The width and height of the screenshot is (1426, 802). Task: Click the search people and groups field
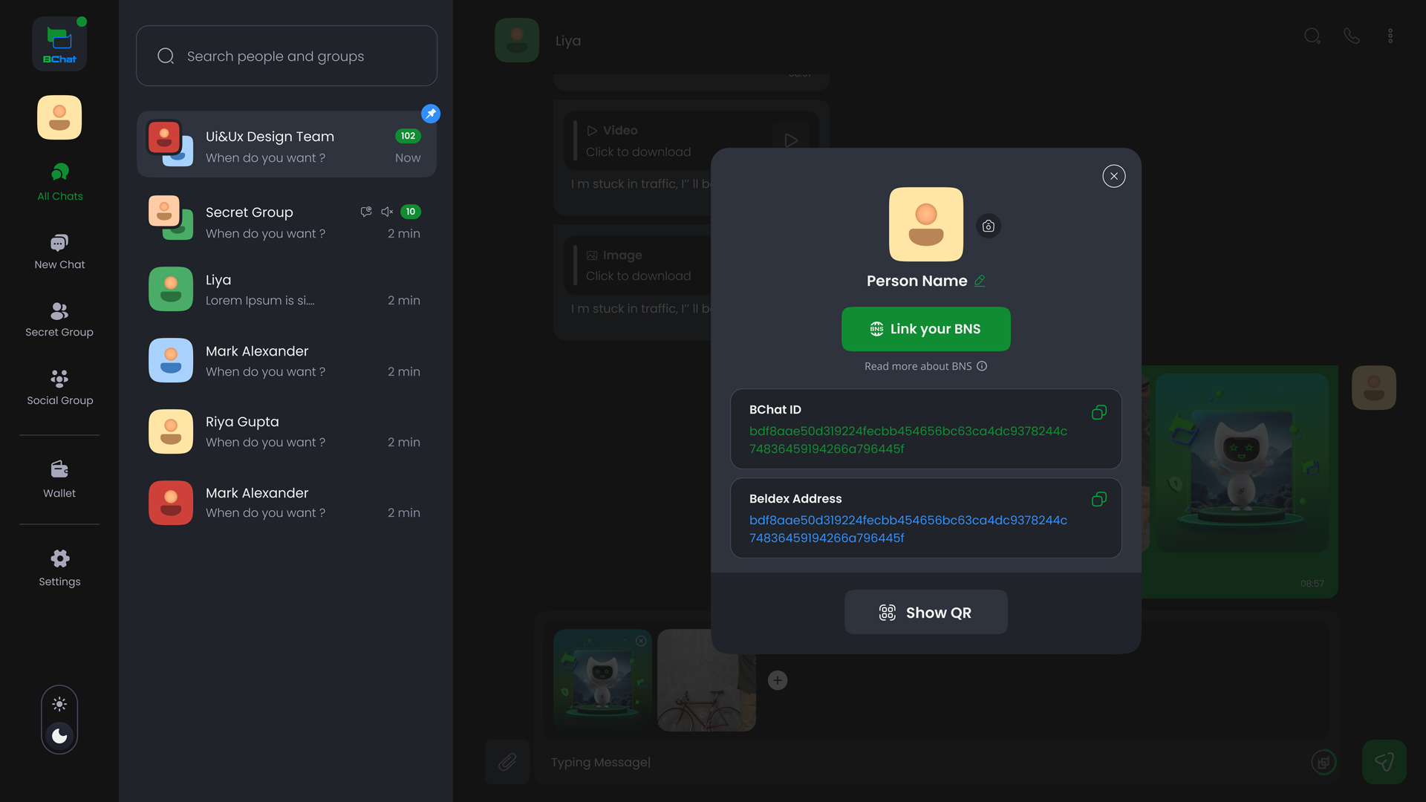pyautogui.click(x=287, y=56)
